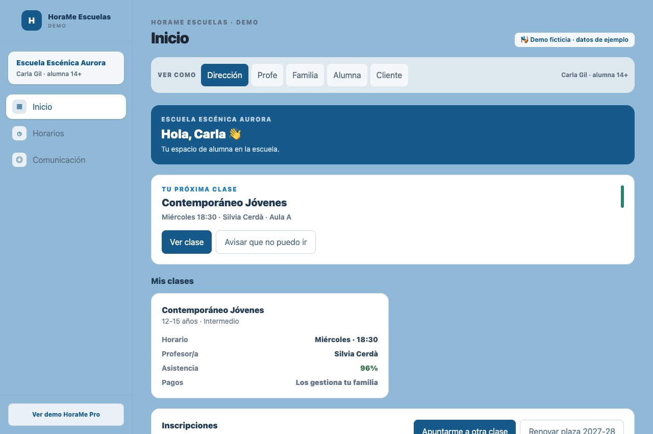Switch view to Dirección
The height and width of the screenshot is (434, 653).
(224, 75)
